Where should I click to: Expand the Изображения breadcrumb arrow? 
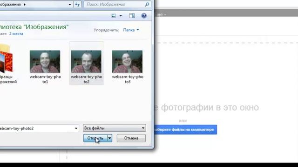coord(25,4)
